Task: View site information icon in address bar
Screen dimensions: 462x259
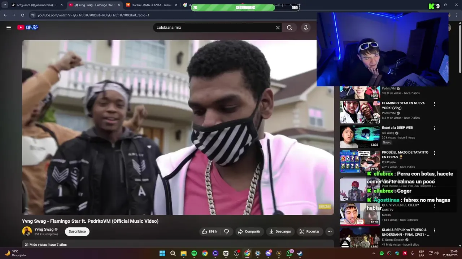Action: coord(33,15)
